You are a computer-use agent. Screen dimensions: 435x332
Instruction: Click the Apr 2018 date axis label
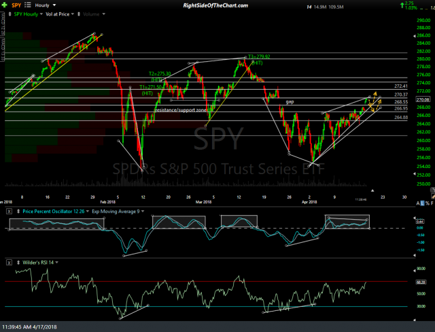click(309, 202)
